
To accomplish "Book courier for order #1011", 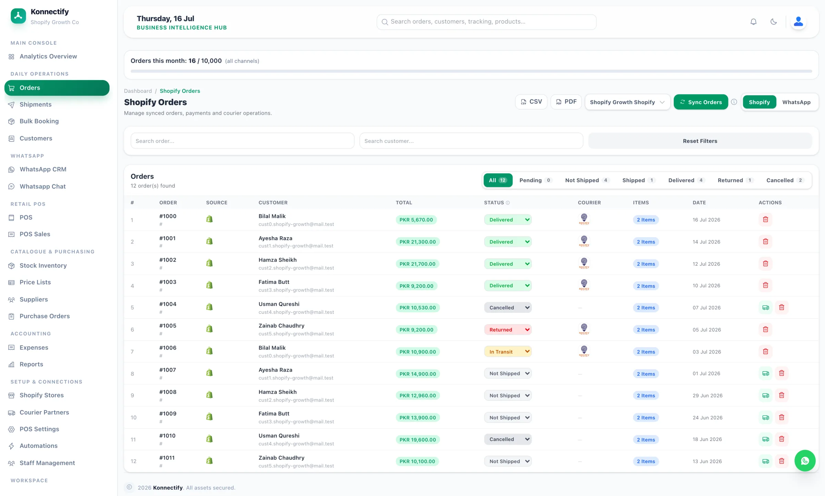I will [x=765, y=461].
